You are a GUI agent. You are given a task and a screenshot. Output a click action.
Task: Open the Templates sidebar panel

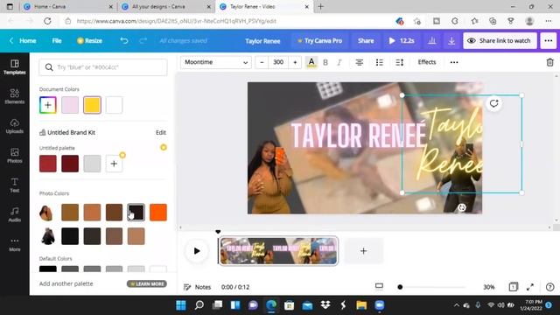15,66
